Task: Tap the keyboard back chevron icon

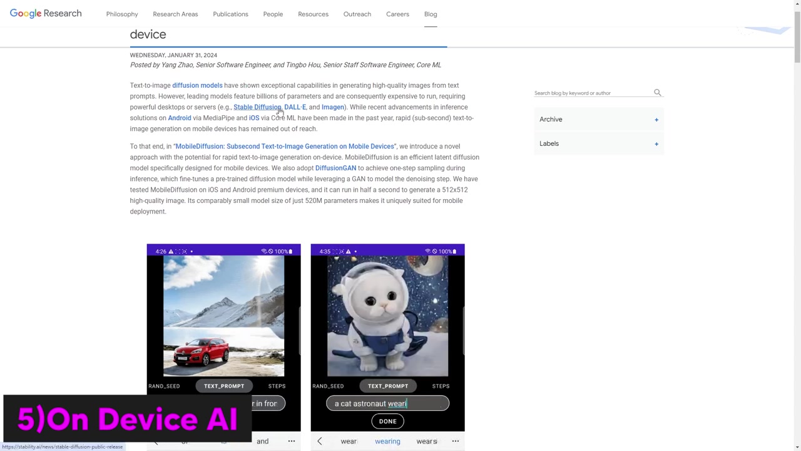Action: (x=320, y=441)
